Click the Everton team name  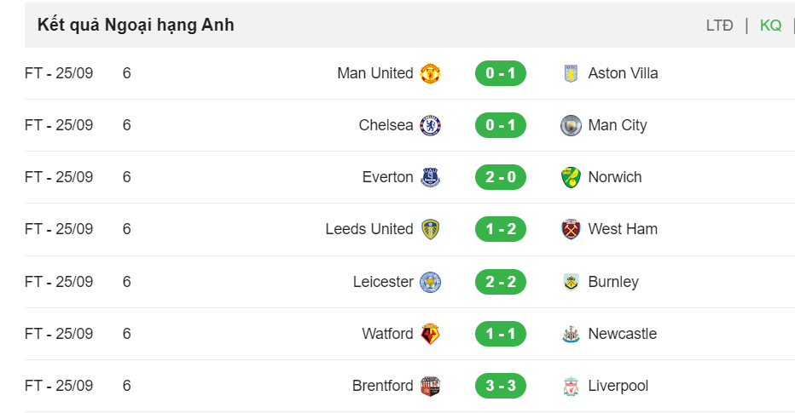388,177
